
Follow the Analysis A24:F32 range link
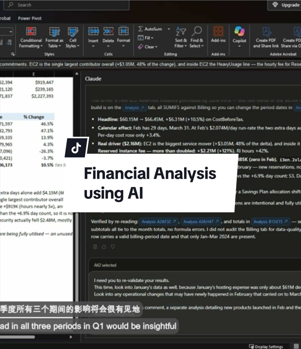click(x=159, y=221)
